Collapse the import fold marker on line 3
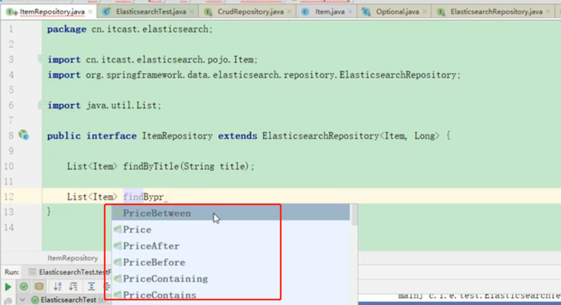 (x=41, y=59)
